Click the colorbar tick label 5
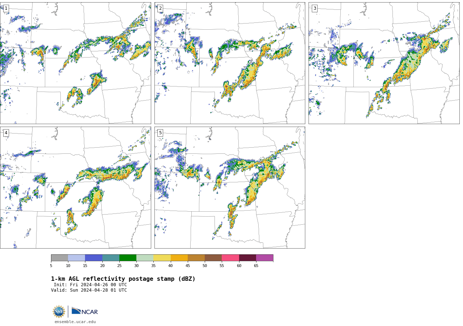463x326 pixels. (x=51, y=266)
